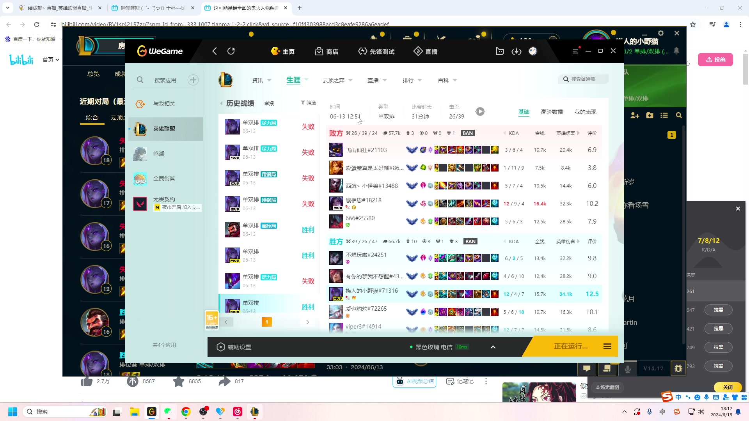
Task: Select the 胜利 match tagged 碾压局
Action: [269, 230]
